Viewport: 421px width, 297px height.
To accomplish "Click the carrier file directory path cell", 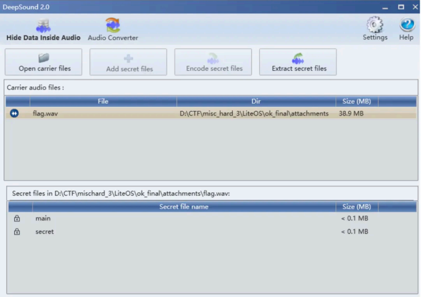I will coord(254,113).
